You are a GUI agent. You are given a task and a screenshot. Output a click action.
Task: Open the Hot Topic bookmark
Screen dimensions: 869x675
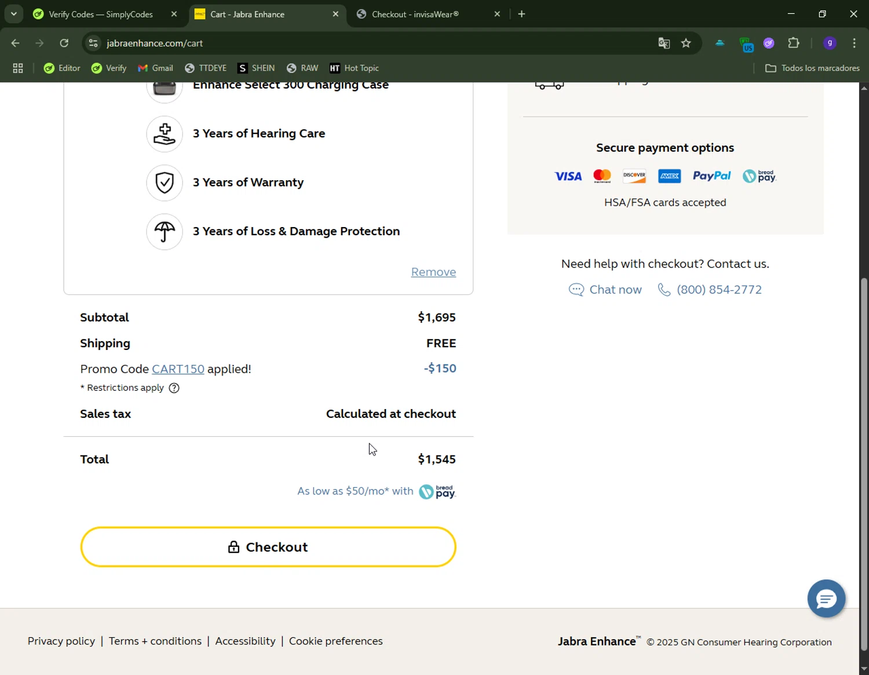354,68
